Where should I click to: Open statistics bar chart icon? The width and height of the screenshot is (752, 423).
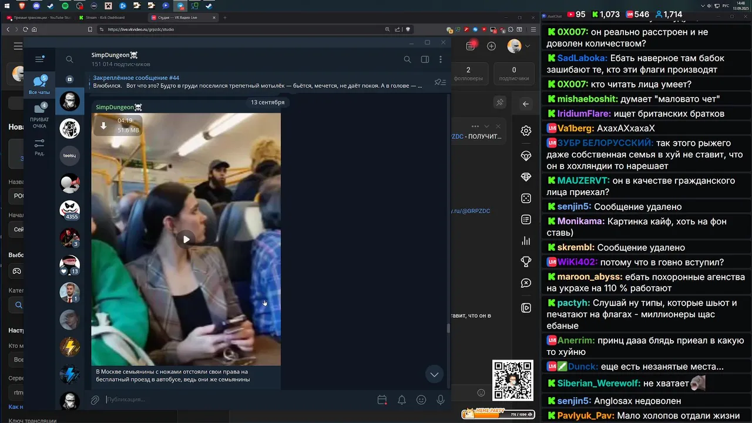point(526,241)
